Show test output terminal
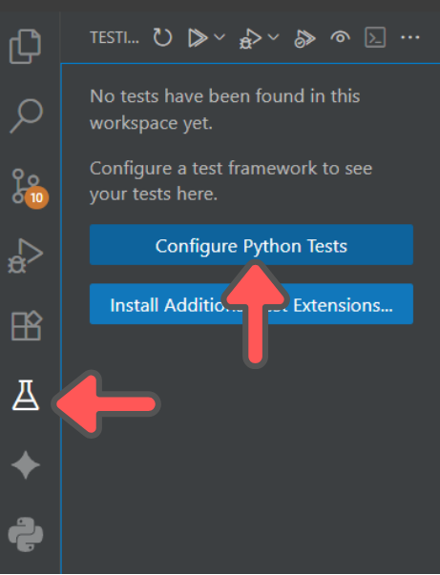The width and height of the screenshot is (440, 575). click(x=375, y=37)
